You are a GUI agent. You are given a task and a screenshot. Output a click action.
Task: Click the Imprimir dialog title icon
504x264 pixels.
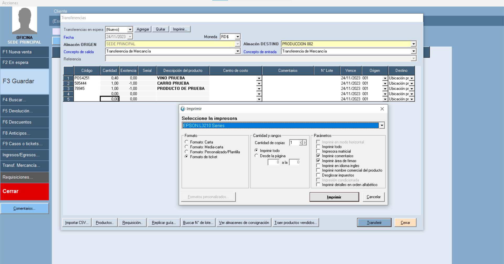183,109
